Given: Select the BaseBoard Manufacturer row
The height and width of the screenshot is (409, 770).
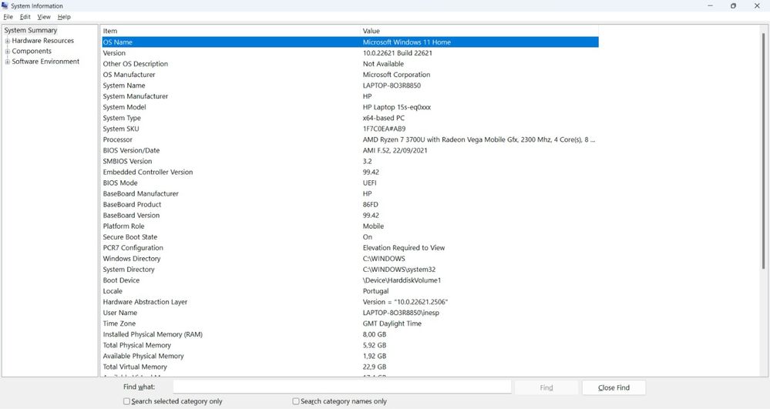Looking at the screenshot, I should click(350, 193).
